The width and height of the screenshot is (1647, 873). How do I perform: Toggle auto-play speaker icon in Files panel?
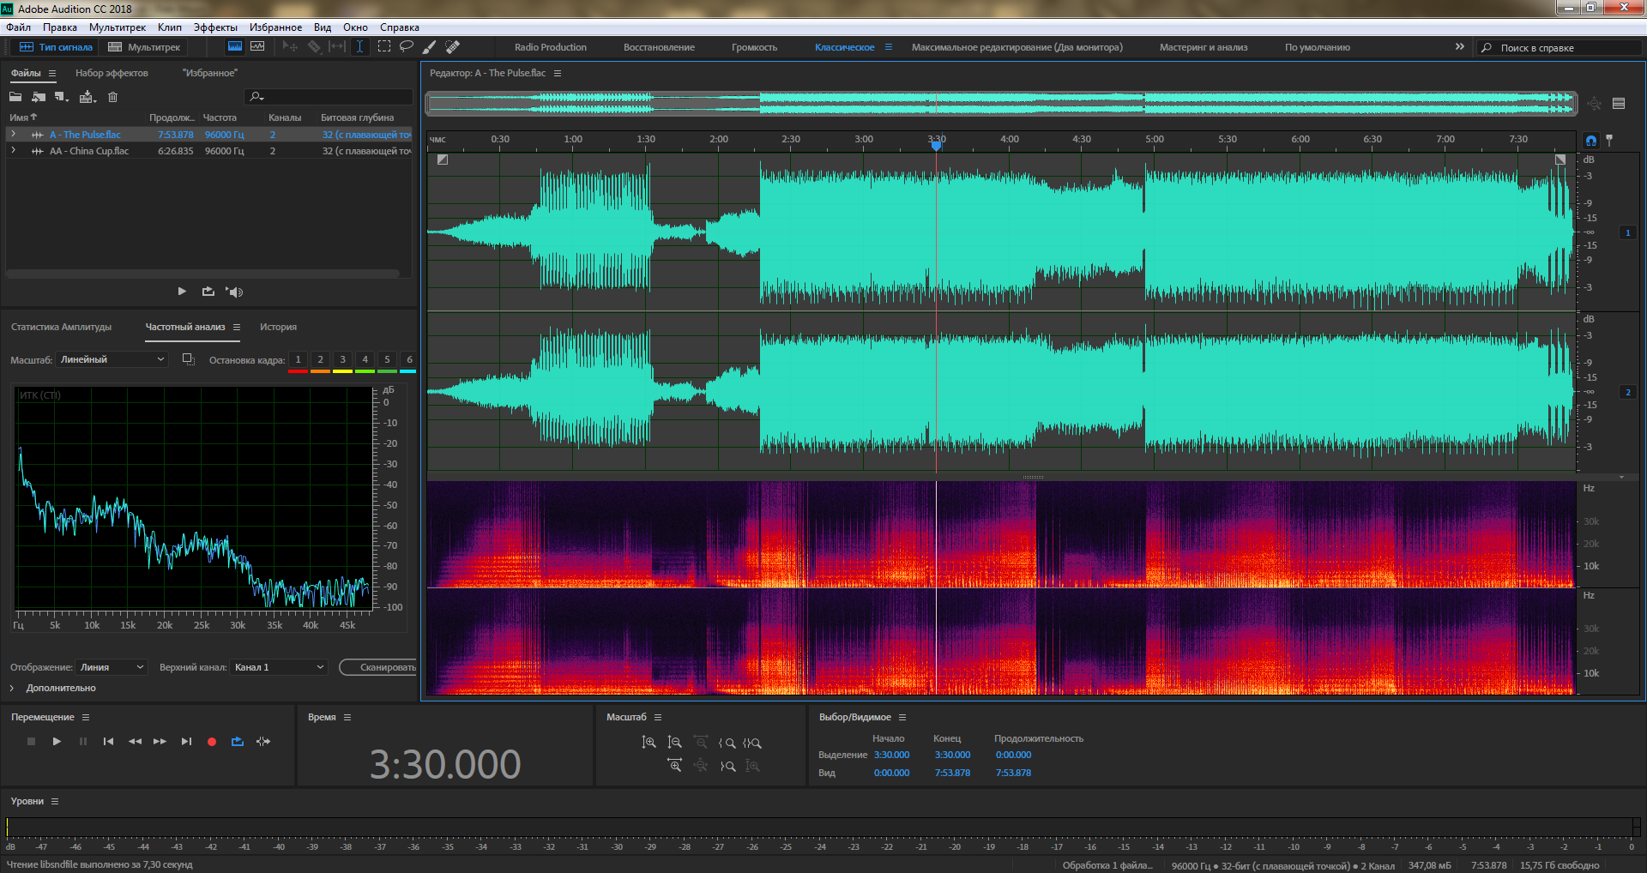pyautogui.click(x=234, y=292)
